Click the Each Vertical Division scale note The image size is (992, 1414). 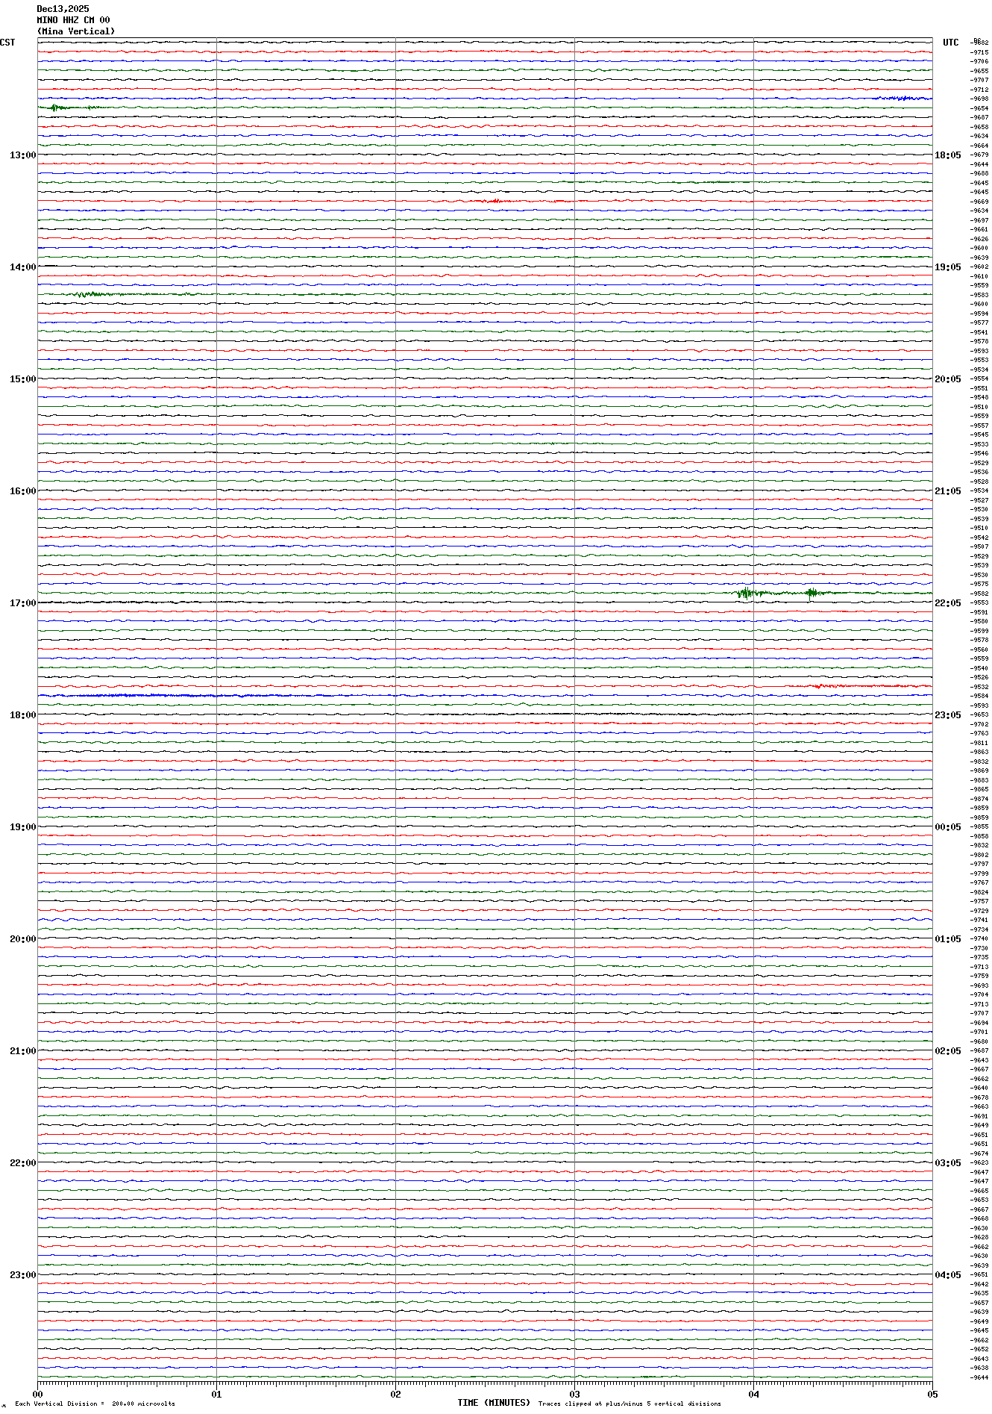pos(95,1404)
